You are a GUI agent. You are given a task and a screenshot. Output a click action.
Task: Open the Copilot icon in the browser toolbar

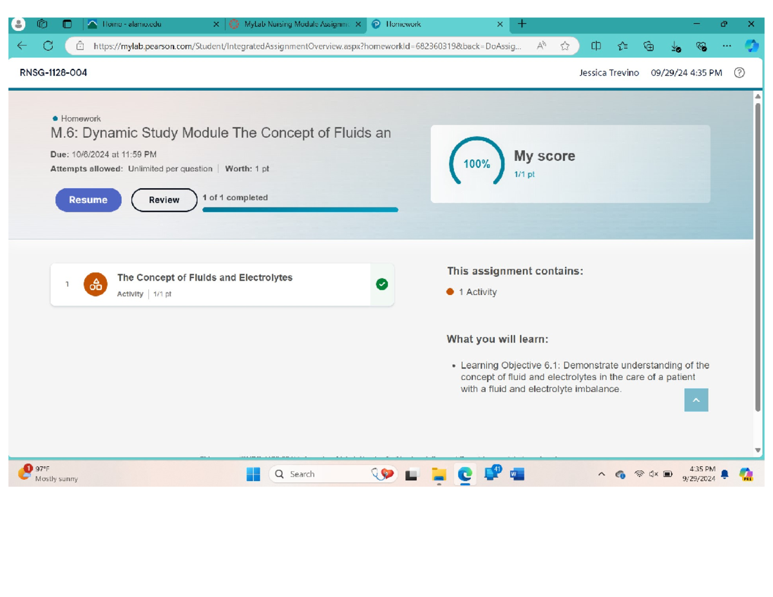click(751, 46)
